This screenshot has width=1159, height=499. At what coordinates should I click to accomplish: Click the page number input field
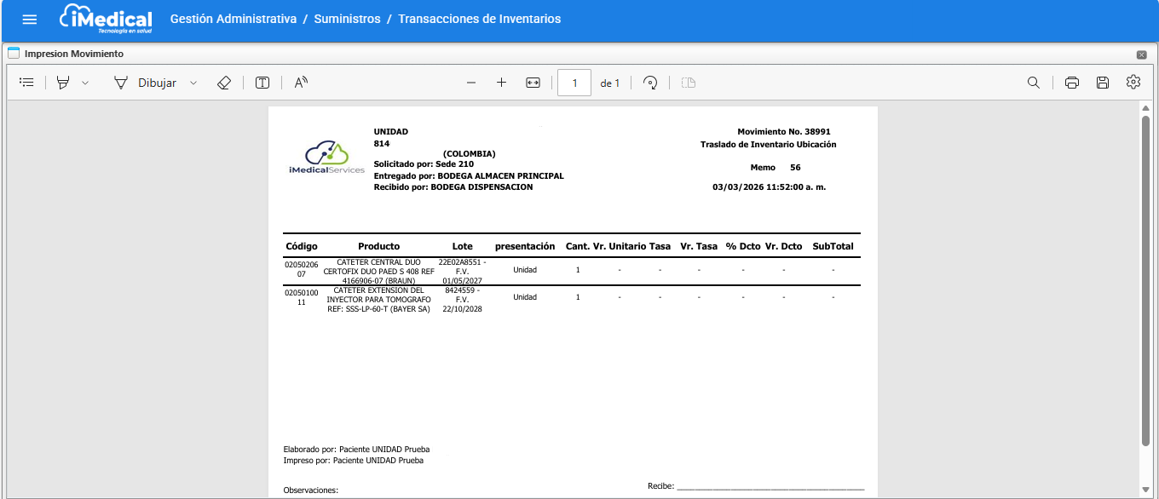[574, 83]
